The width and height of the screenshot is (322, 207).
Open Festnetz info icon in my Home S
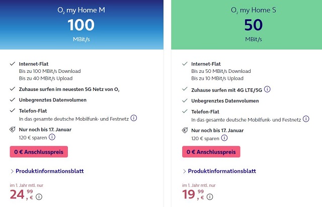(306, 119)
